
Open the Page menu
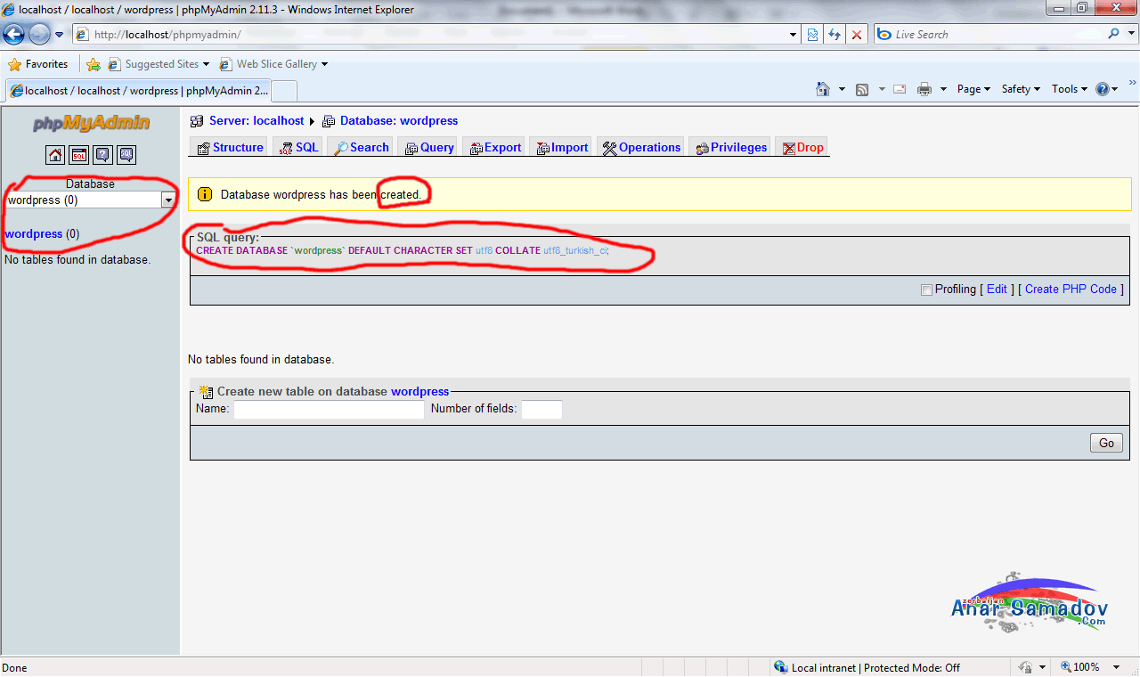click(973, 89)
